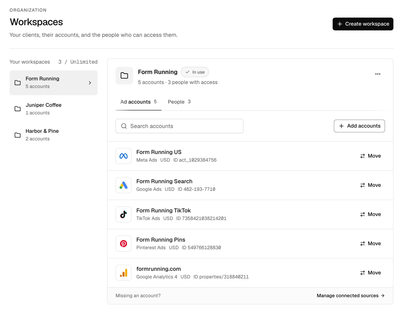This screenshot has height=316, width=403.
Task: Click the 3 / Unlimited workspace count
Action: (78, 62)
